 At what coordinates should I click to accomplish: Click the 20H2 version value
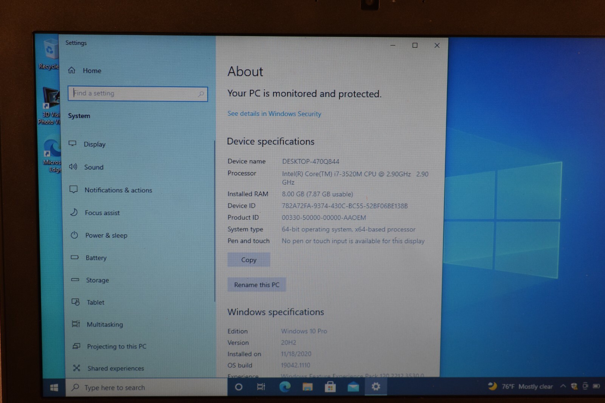click(x=289, y=343)
